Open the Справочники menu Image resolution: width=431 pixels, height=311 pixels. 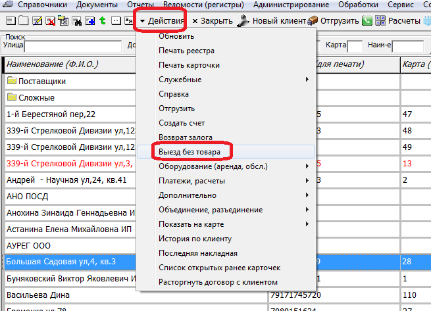[x=44, y=5]
